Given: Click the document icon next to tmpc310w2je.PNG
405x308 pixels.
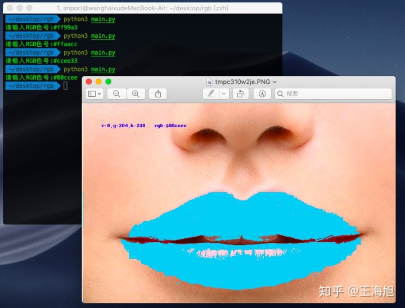Looking at the screenshot, I should point(209,82).
